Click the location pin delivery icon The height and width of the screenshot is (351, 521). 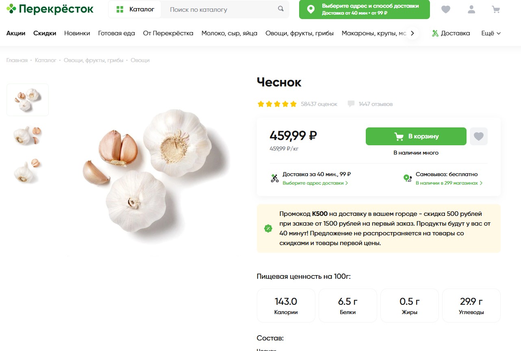tap(311, 9)
